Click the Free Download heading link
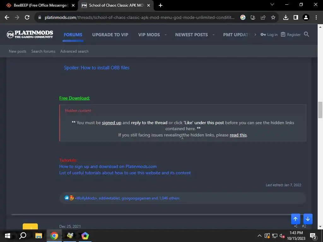The image size is (323, 242). click(x=74, y=98)
